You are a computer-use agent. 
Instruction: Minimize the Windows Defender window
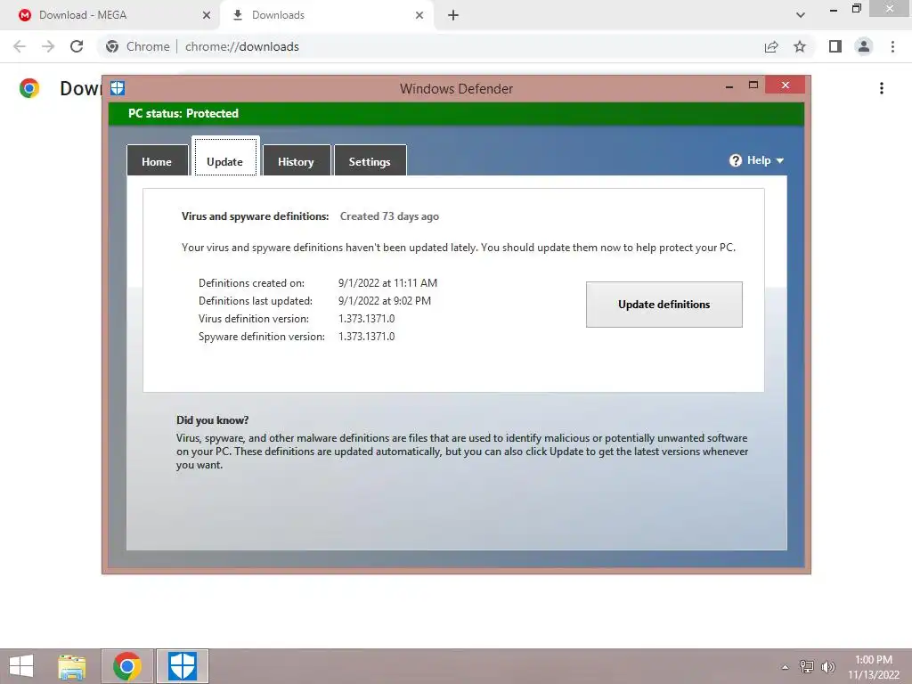click(729, 86)
